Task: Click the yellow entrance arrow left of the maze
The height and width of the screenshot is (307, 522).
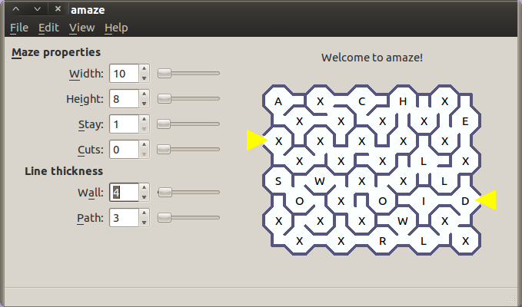Action: tap(257, 140)
